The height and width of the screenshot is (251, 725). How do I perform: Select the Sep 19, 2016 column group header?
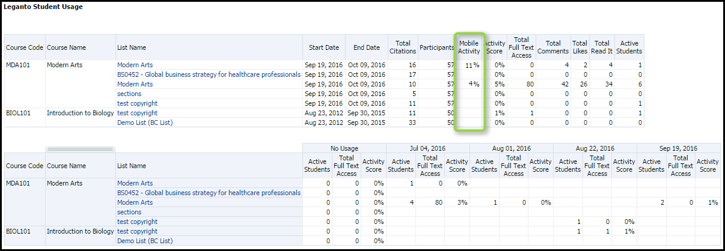[x=678, y=148]
